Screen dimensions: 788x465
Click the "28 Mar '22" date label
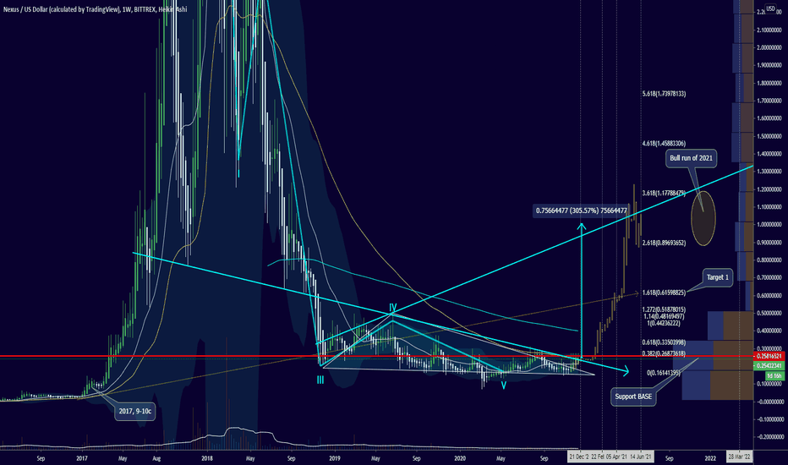coord(740,457)
